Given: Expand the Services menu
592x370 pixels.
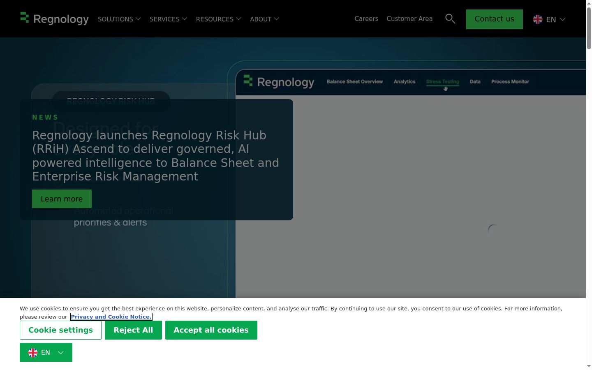Looking at the screenshot, I should [x=169, y=19].
